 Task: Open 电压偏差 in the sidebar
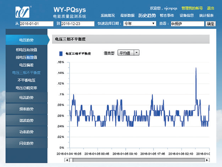tap(26, 65)
